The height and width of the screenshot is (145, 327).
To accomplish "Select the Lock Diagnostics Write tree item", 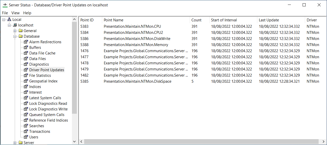I will click(48, 109).
